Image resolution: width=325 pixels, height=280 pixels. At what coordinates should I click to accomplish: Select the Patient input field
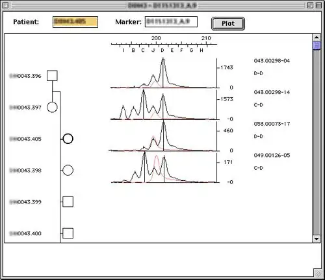click(75, 22)
